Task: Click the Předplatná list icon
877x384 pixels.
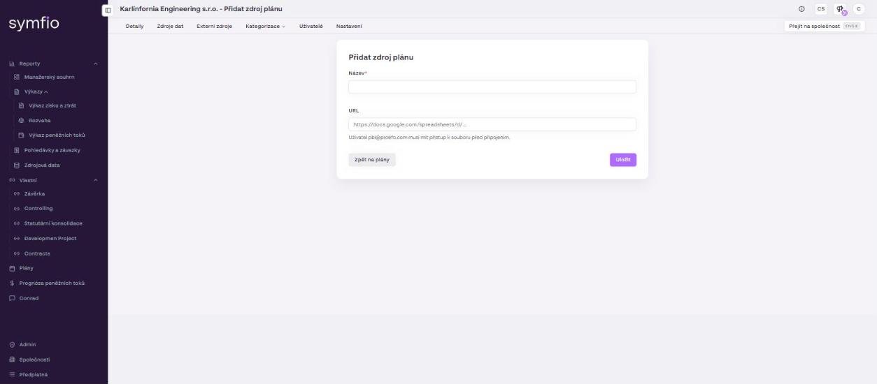Action: click(12, 374)
